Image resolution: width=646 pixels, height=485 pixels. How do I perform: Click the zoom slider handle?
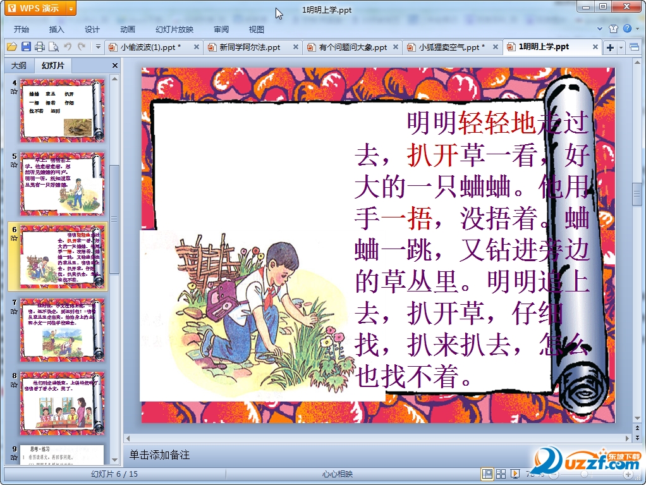click(x=584, y=474)
